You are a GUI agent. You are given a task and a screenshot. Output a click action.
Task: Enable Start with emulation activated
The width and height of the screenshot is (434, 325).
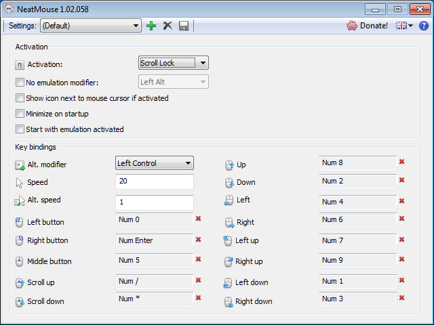coord(20,129)
